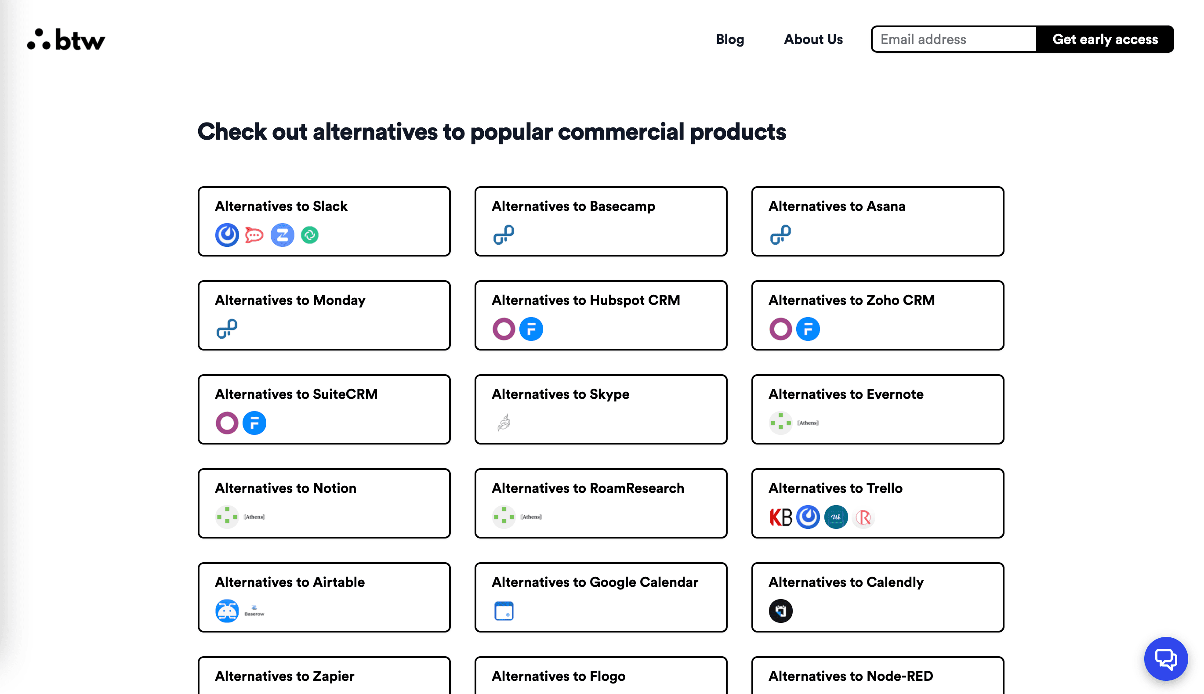This screenshot has height=694, width=1204.
Task: Click the purple ring icon under Hubspot CRM
Action: click(x=504, y=329)
